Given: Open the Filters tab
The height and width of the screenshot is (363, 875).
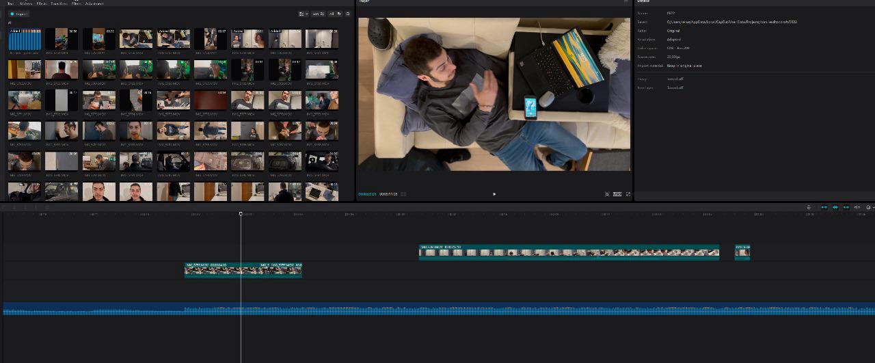Looking at the screenshot, I should [77, 3].
